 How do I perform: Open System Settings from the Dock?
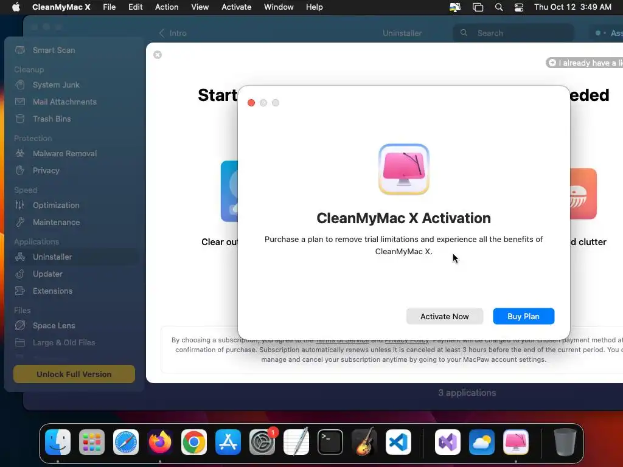pyautogui.click(x=262, y=442)
